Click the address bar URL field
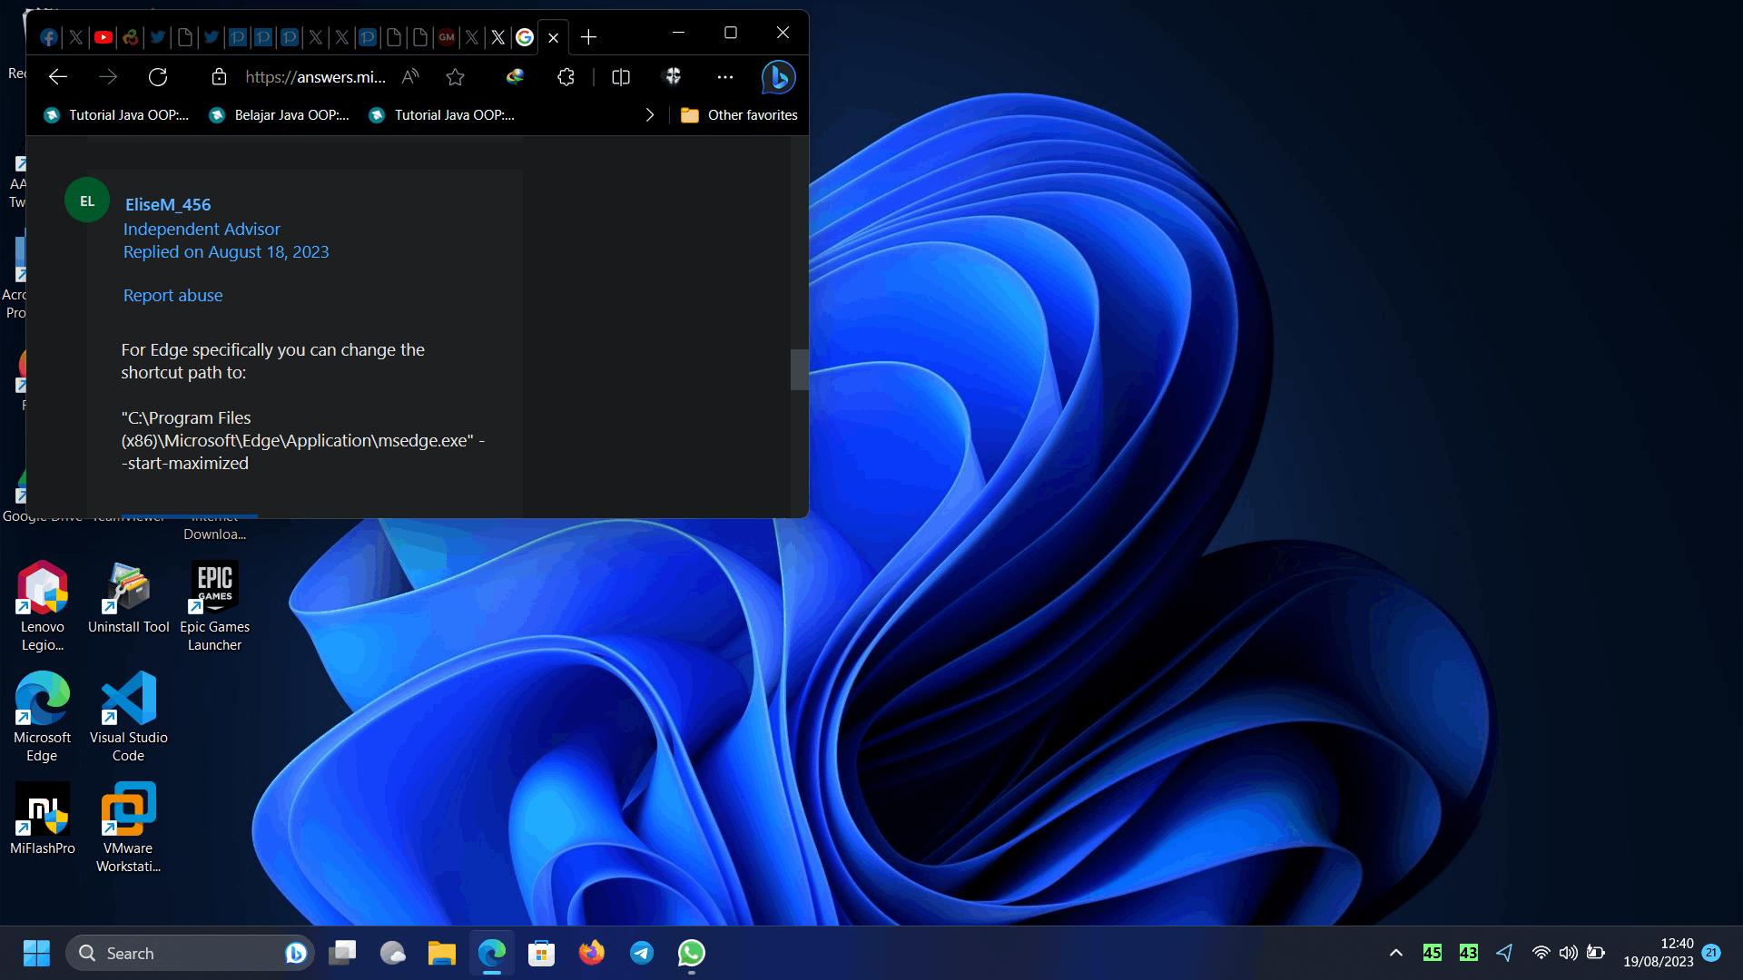This screenshot has width=1743, height=980. pyautogui.click(x=315, y=77)
